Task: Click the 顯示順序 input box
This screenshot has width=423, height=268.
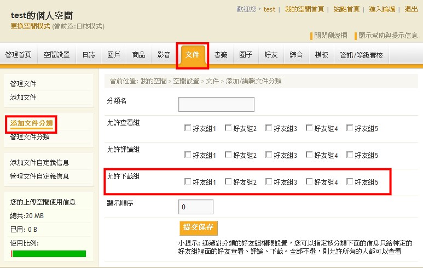Action: (x=195, y=207)
